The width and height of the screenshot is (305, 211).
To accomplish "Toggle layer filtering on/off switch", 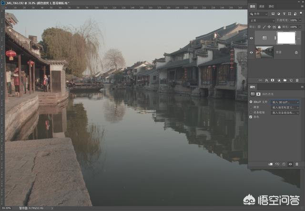I will coord(301,13).
